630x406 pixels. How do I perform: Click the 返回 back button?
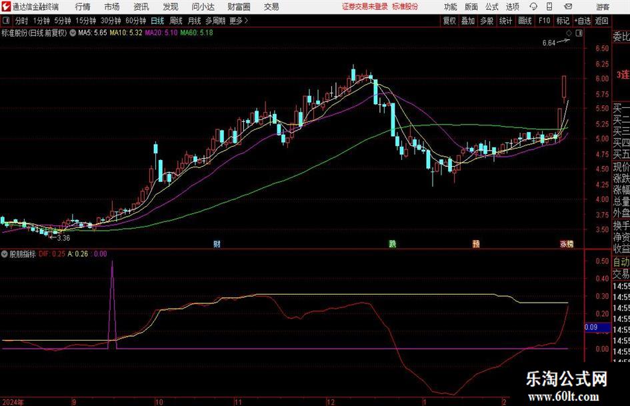(x=601, y=21)
